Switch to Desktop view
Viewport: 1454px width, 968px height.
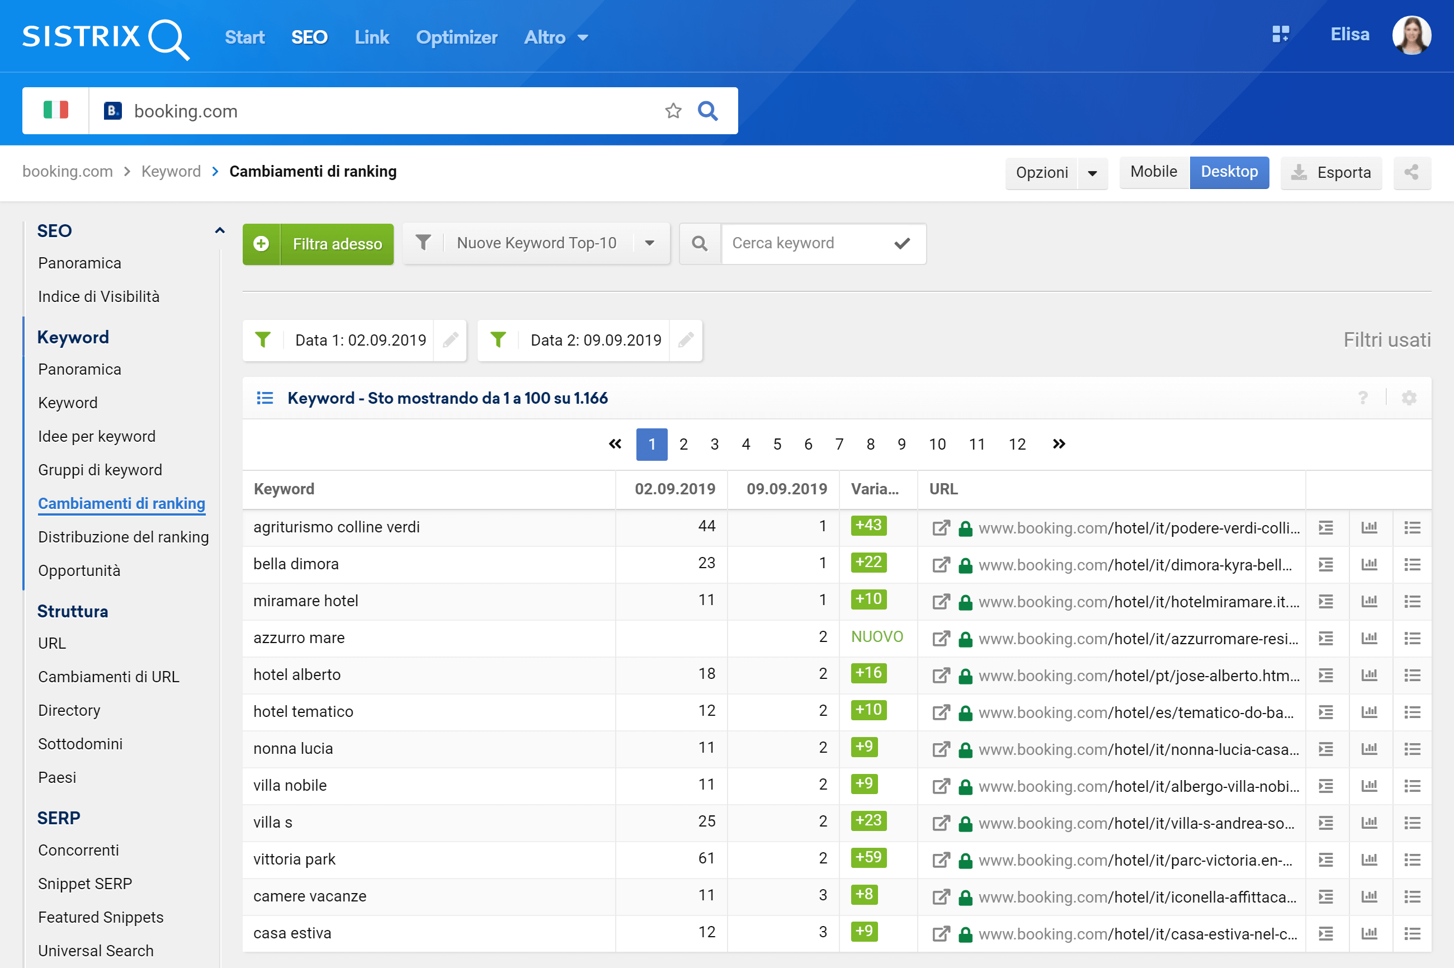pos(1229,172)
